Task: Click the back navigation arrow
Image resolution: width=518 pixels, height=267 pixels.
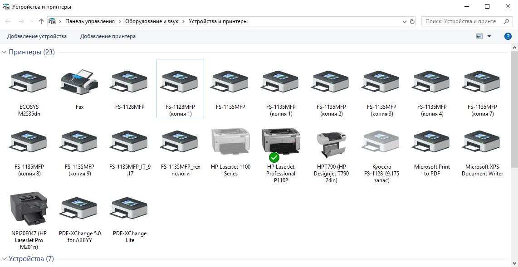Action: click(8, 21)
